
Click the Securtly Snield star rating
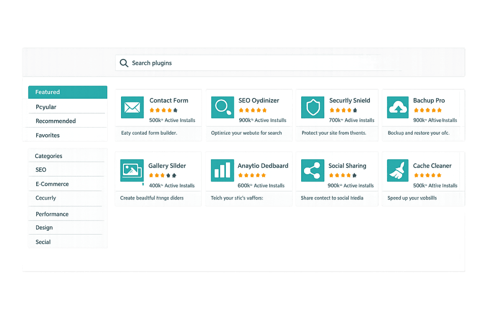[343, 110]
